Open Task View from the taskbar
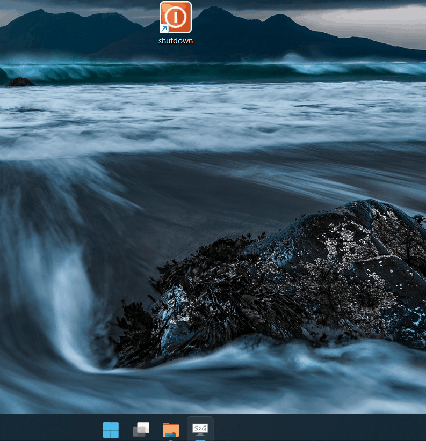 [141, 430]
